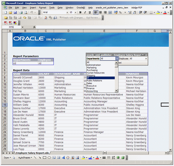This screenshot has height=166, width=174.
Task: Select IT in the Departments list
Action: pyautogui.click(x=100, y=78)
